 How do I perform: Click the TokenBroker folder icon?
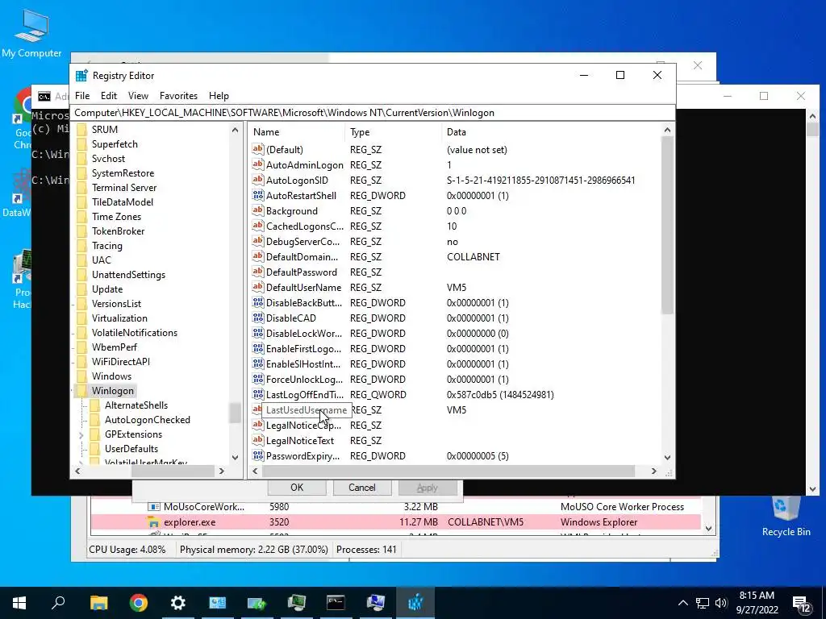[x=81, y=231]
